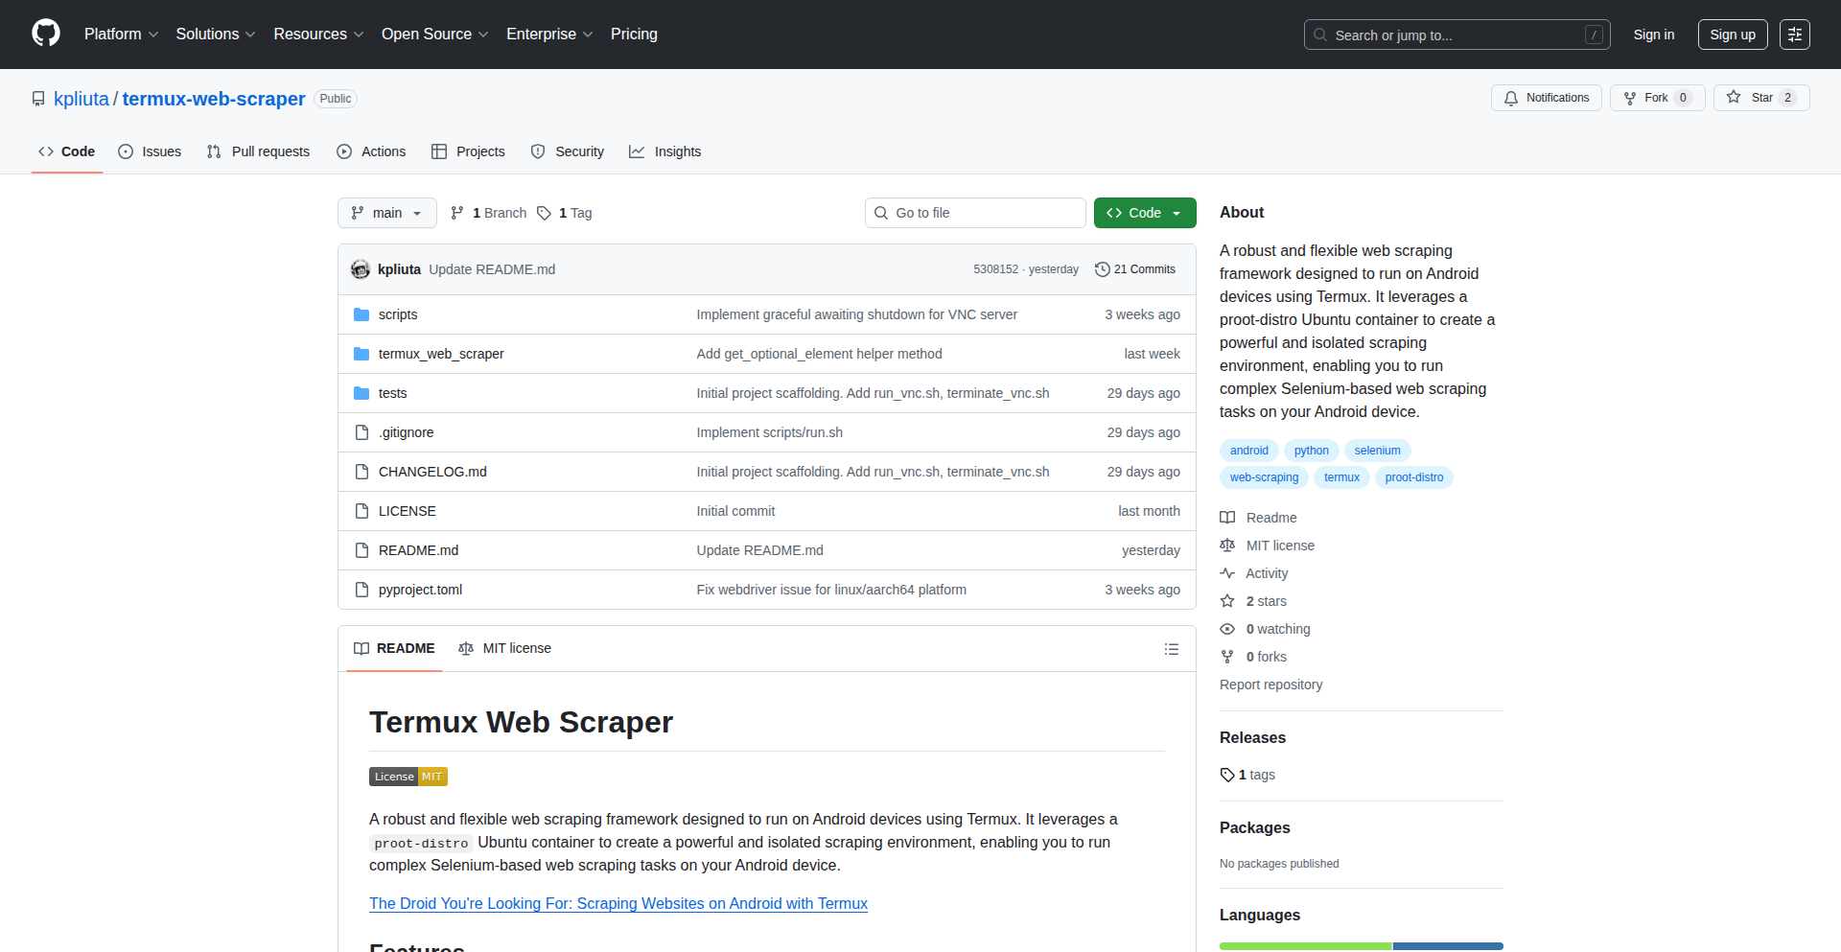Expand the main branch dropdown
1841x952 pixels.
tap(386, 213)
